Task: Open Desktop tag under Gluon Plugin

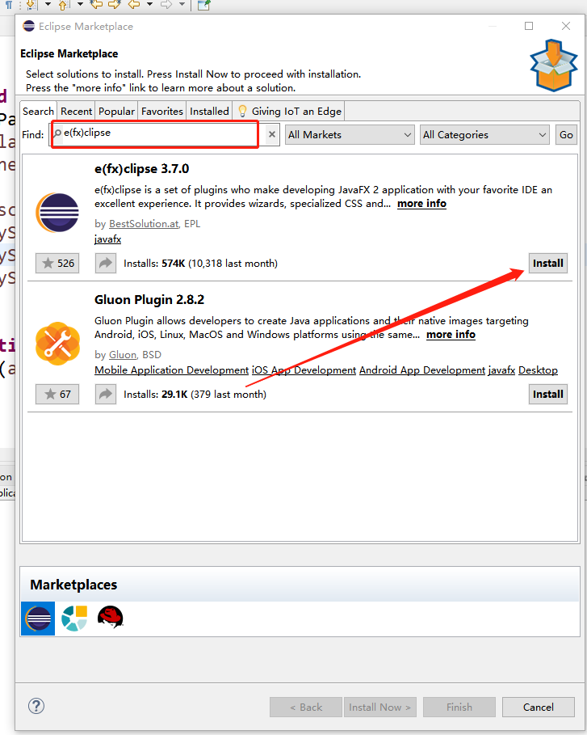Action: [538, 370]
